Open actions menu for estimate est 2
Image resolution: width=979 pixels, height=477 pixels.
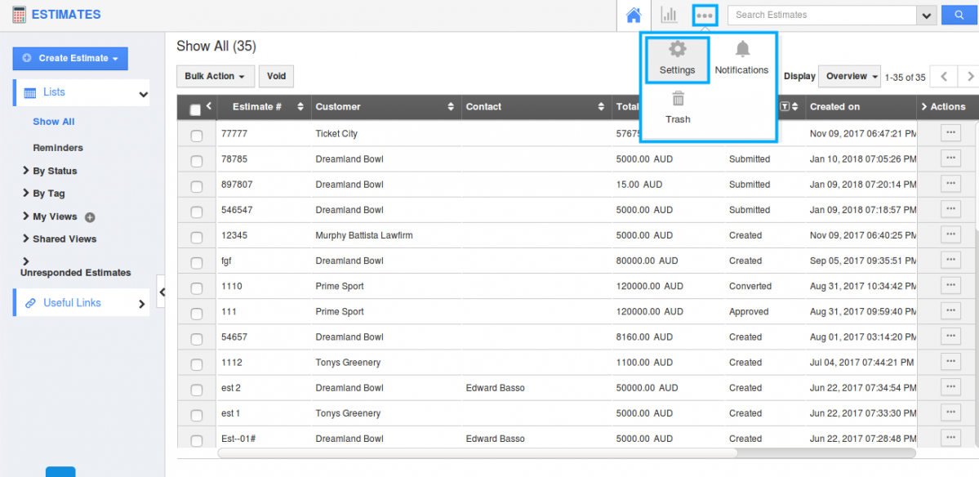click(950, 386)
